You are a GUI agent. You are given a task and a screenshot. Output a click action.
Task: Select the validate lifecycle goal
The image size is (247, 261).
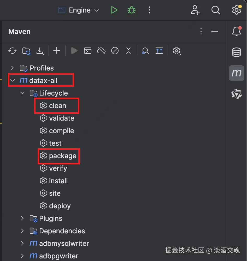(57, 118)
